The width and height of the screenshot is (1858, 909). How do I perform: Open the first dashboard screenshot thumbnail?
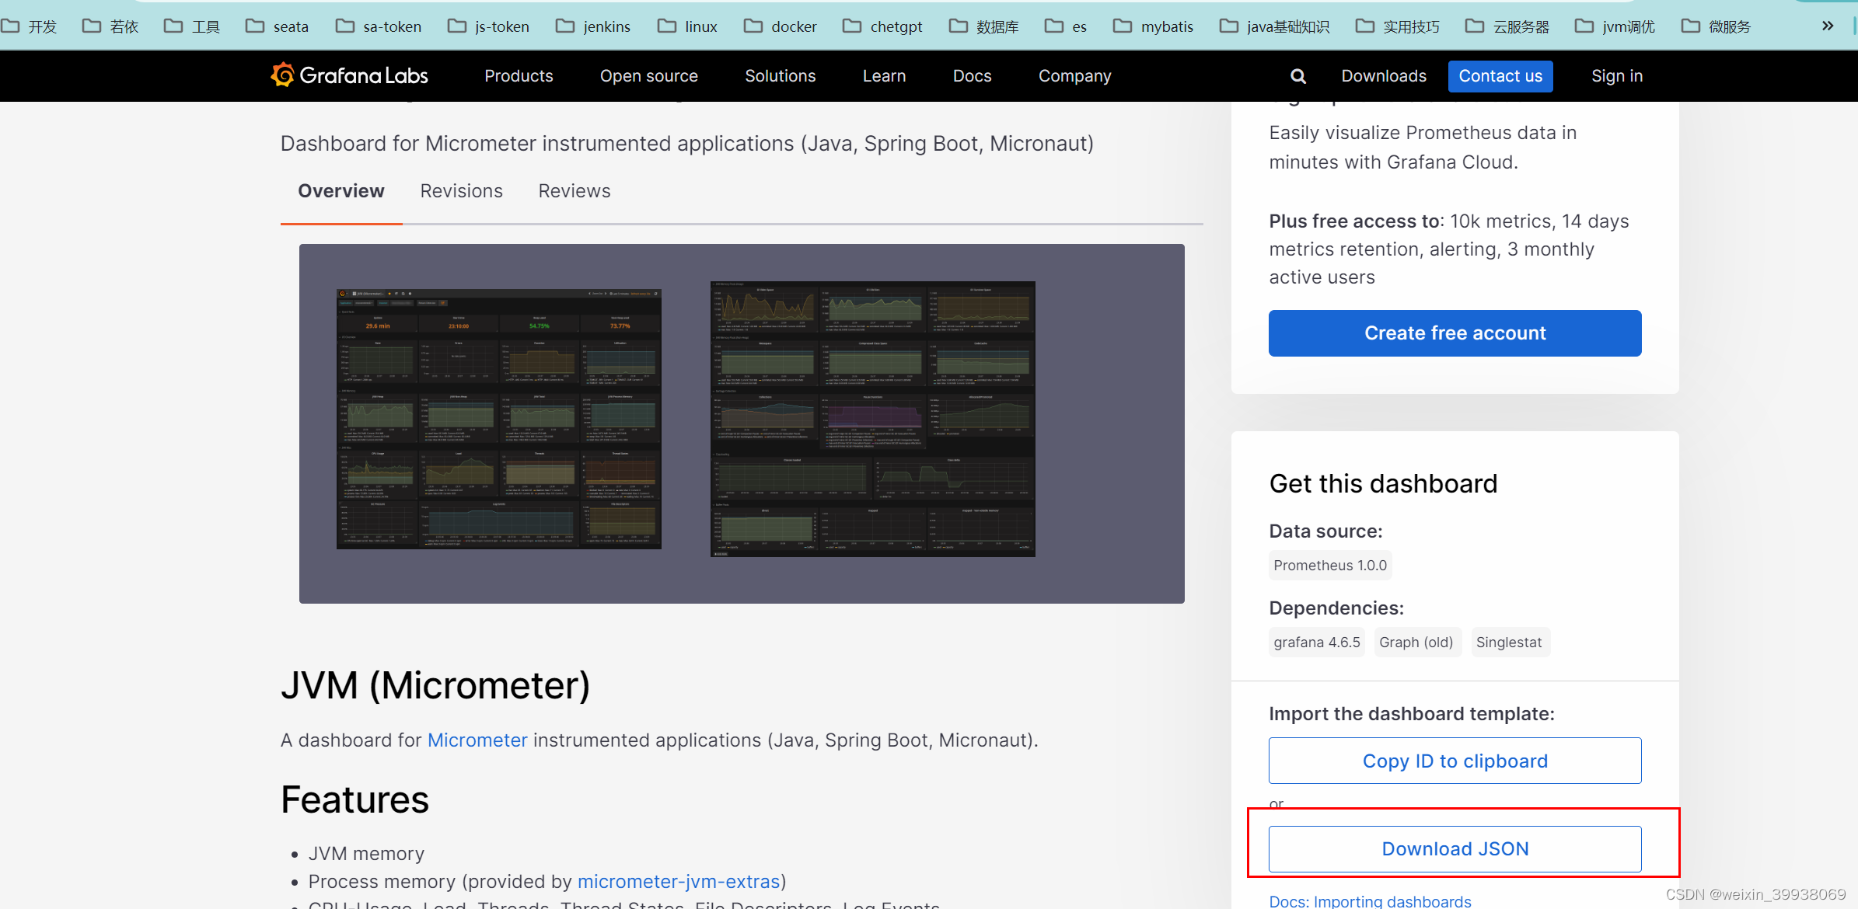(x=498, y=419)
